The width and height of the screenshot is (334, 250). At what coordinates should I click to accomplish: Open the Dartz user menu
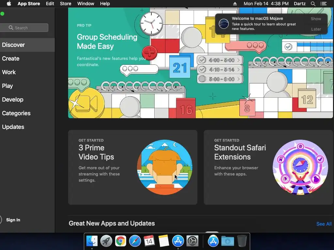(299, 4)
